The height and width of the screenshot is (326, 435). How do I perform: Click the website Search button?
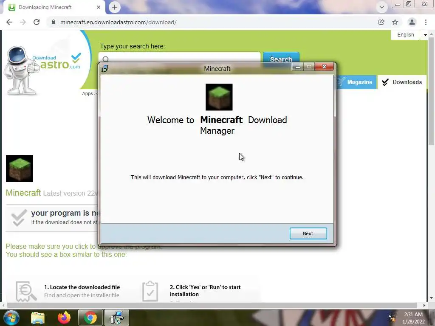[281, 59]
